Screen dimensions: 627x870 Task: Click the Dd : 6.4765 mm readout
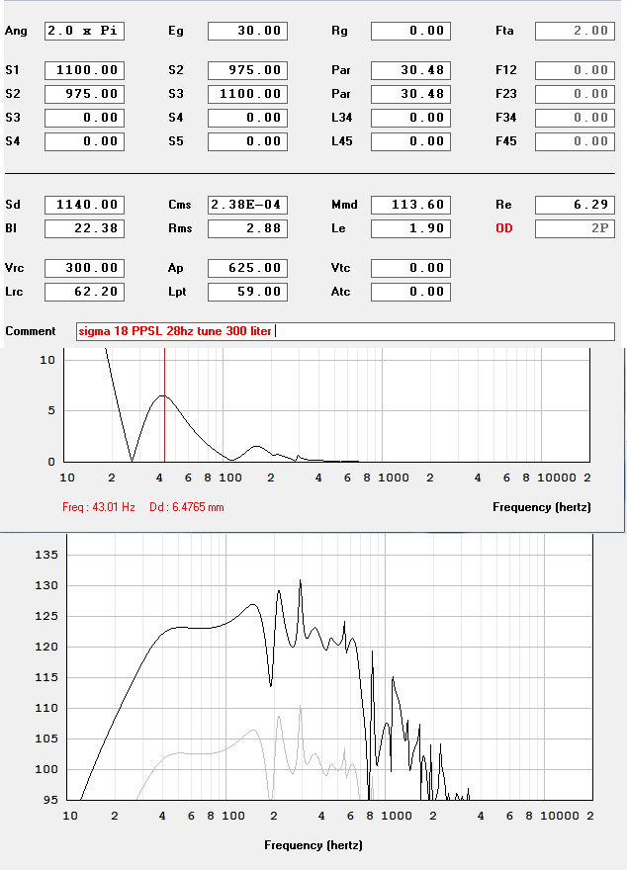point(187,507)
